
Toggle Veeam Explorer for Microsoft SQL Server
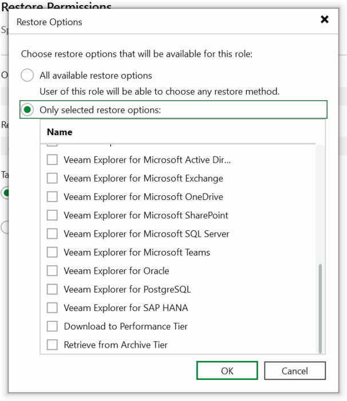[52, 234]
